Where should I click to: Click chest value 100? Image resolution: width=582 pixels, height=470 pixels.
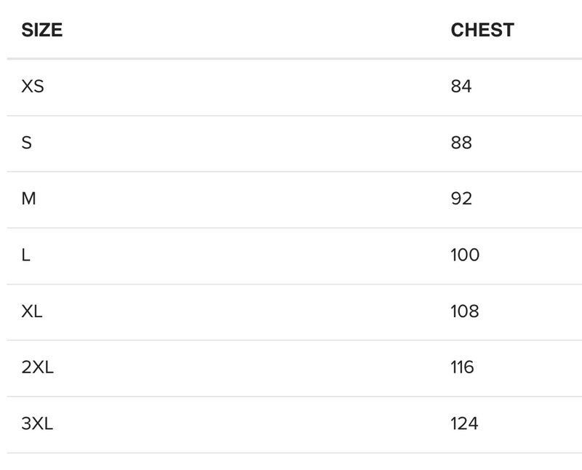pos(465,255)
